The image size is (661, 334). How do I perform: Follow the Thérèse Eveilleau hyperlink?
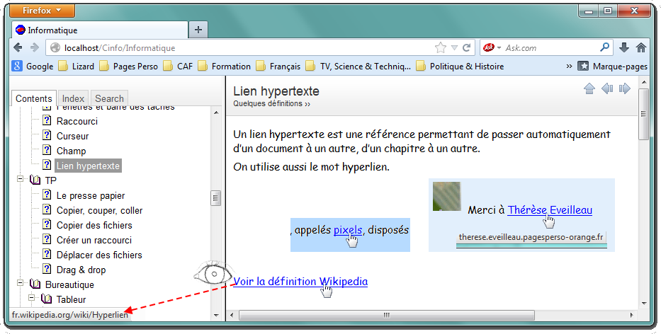click(x=549, y=210)
